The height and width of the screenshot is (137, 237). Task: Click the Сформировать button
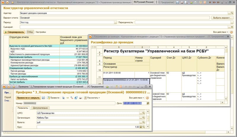tap(14, 32)
